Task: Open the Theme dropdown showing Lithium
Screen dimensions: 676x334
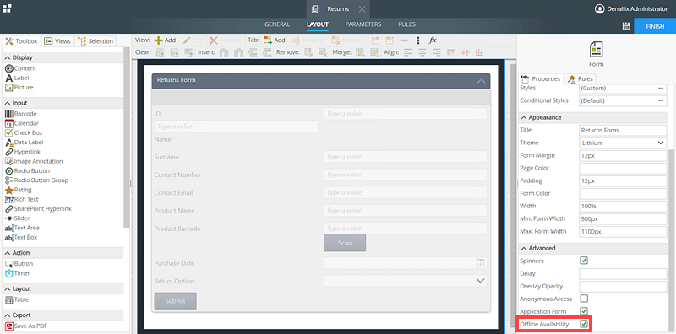Action: [x=623, y=143]
